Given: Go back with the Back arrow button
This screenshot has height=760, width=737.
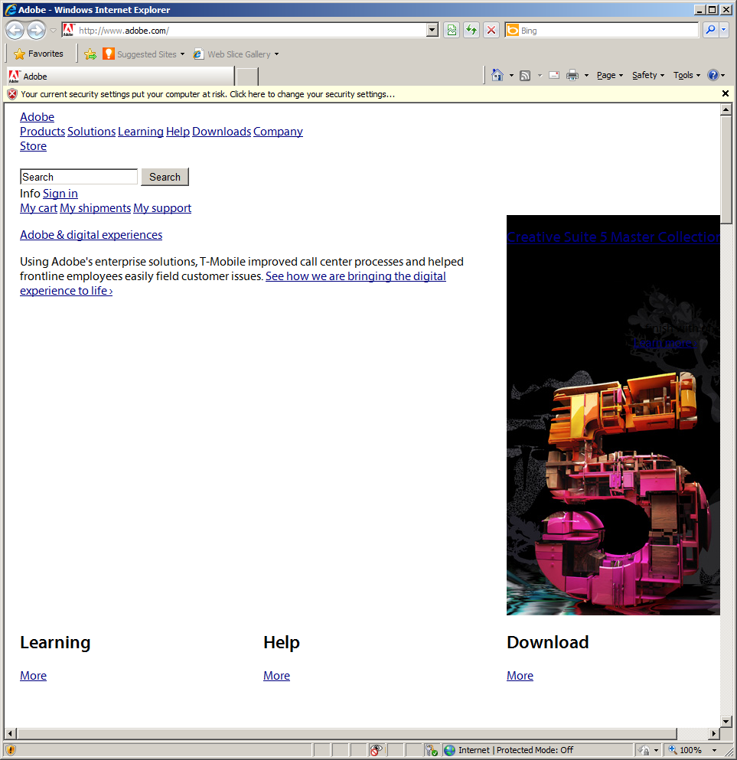Looking at the screenshot, I should coord(15,31).
